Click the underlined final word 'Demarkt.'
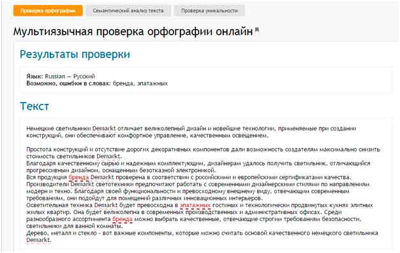This screenshot has width=400, height=253. pos(39,240)
